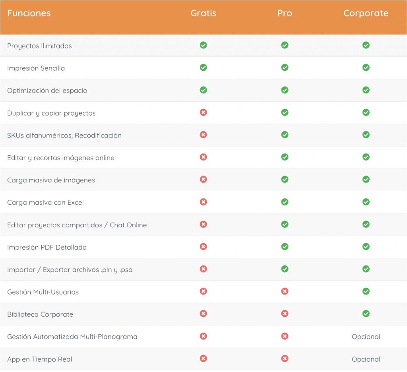Viewport: 407px width, 372px height.
Task: Select the Gratis column header
Action: pyautogui.click(x=203, y=13)
